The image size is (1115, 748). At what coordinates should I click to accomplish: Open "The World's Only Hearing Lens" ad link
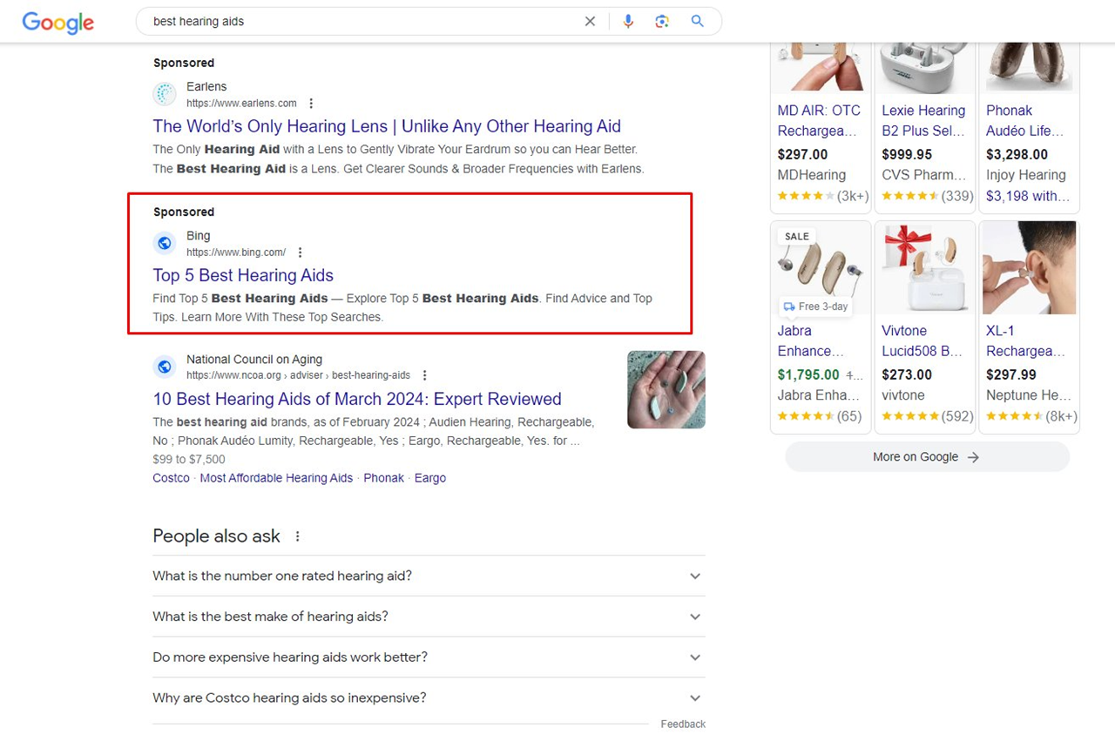tap(387, 126)
